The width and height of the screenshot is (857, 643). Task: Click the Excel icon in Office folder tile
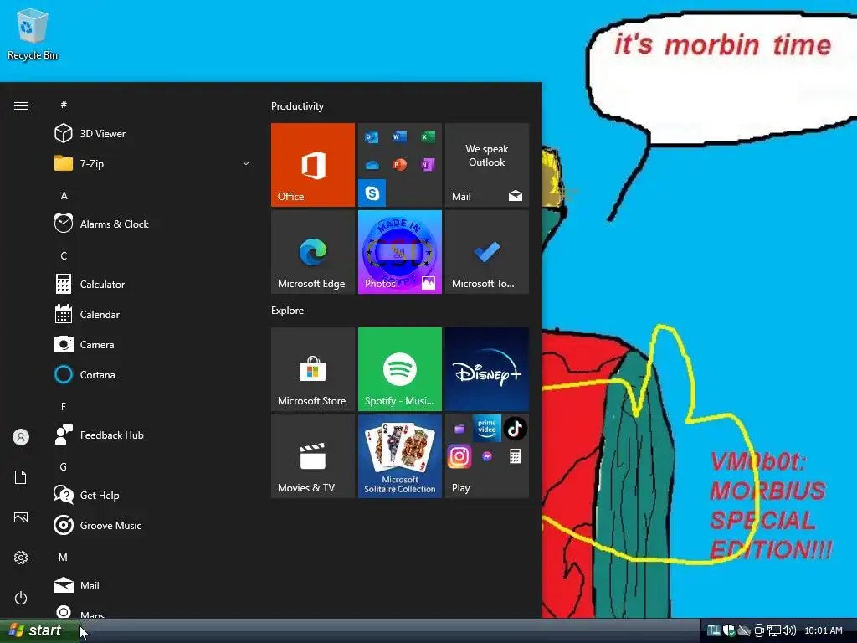[x=428, y=136]
